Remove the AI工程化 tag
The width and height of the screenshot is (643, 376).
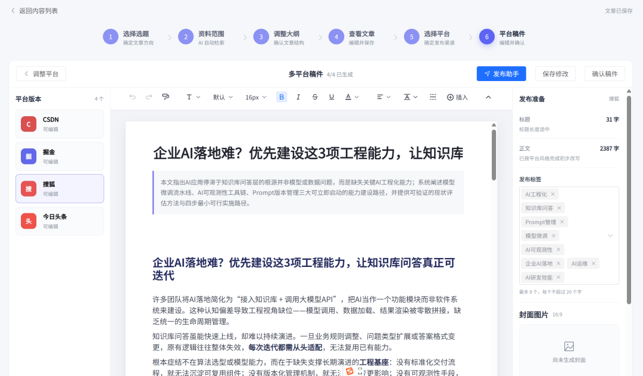coord(553,194)
